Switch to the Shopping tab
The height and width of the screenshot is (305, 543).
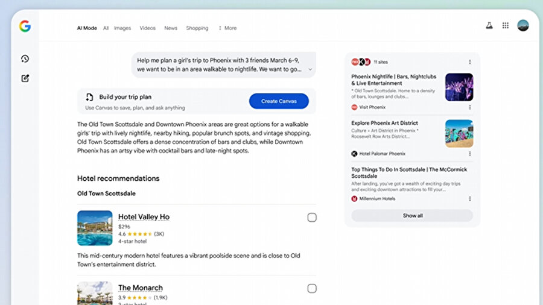click(x=197, y=28)
